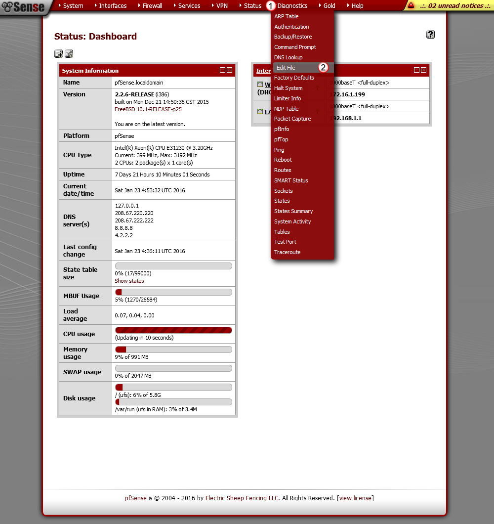494x524 pixels.
Task: Close the Interfaces widget
Action: coord(423,70)
